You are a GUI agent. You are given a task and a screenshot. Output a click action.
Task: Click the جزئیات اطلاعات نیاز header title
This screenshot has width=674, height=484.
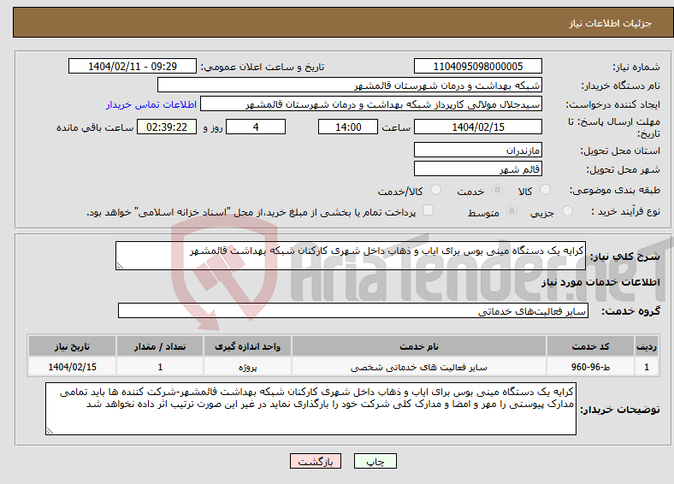[611, 23]
